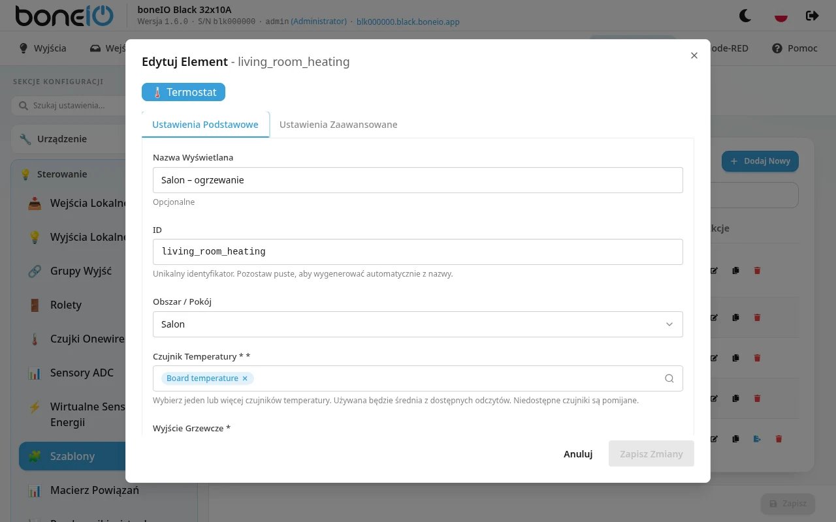Click the magnifier icon in Czujnik Temperatury
836x522 pixels.
669,378
